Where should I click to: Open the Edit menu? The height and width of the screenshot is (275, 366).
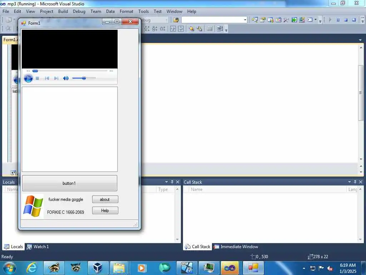17,11
